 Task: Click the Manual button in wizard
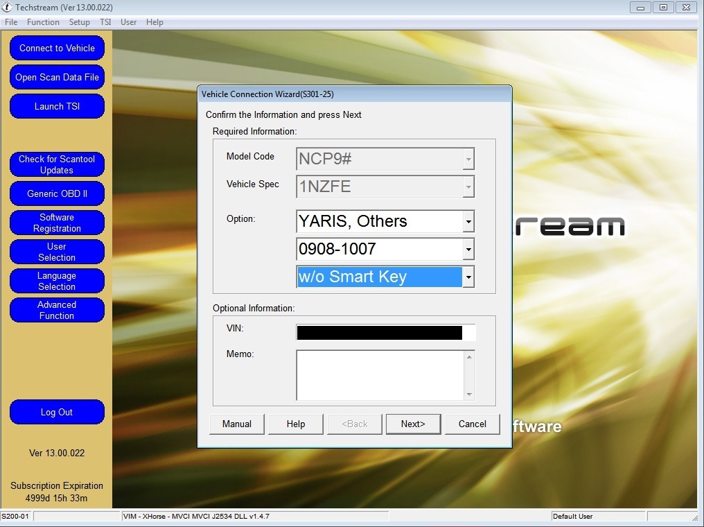click(x=236, y=424)
